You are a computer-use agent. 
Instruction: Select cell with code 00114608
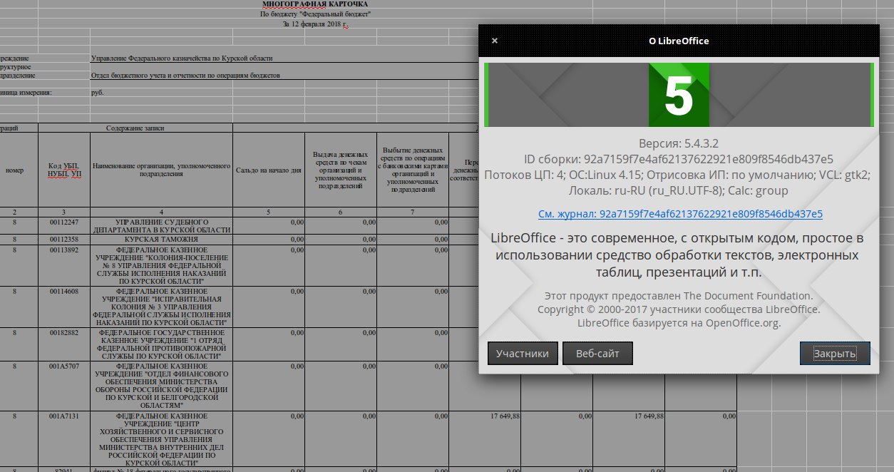pos(64,307)
